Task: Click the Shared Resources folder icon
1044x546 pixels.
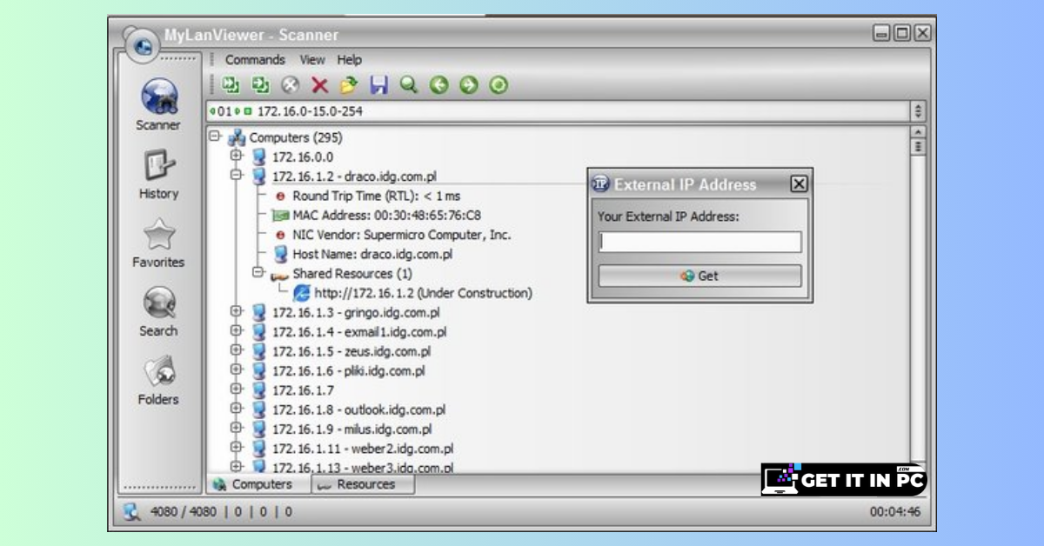Action: coord(280,274)
